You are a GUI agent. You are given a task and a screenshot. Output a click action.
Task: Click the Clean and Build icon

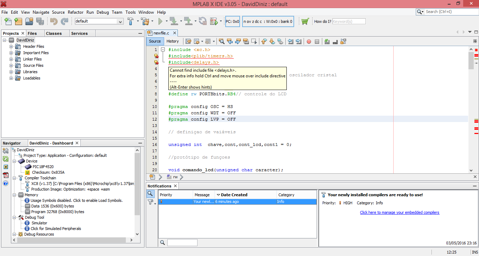pyautogui.click(x=146, y=21)
